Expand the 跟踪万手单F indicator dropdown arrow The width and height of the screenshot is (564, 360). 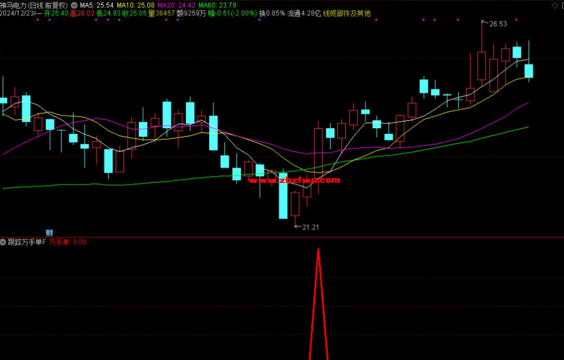[x=3, y=242]
